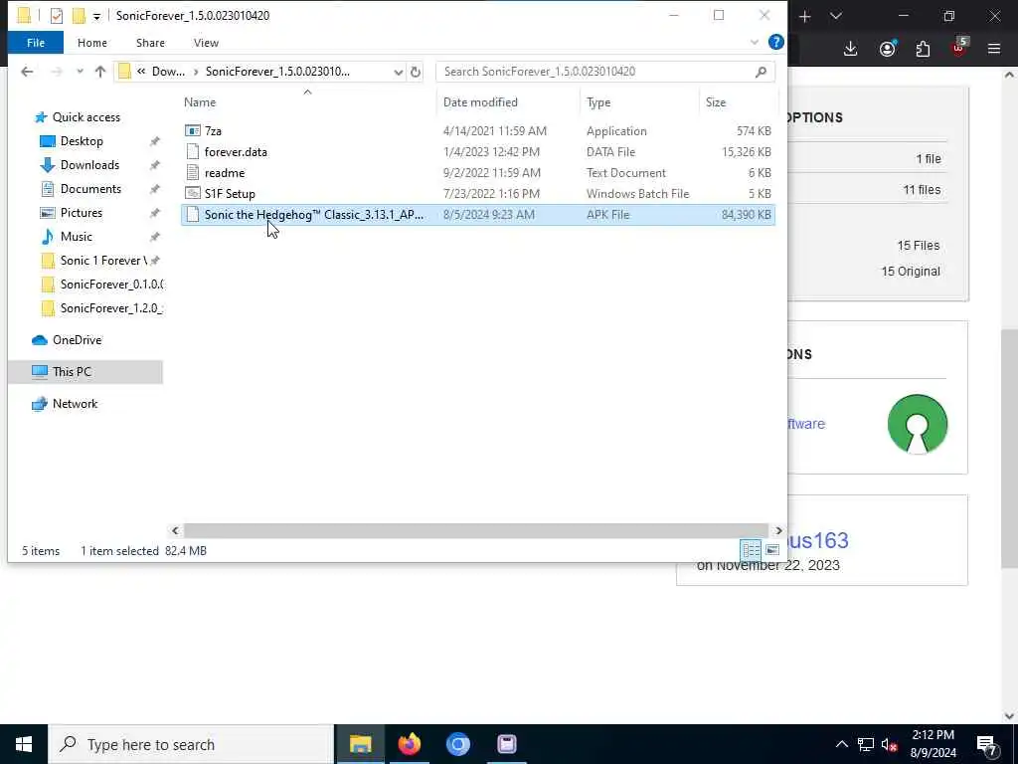Open the notification center
Image resolution: width=1018 pixels, height=764 pixels.
[x=987, y=745]
